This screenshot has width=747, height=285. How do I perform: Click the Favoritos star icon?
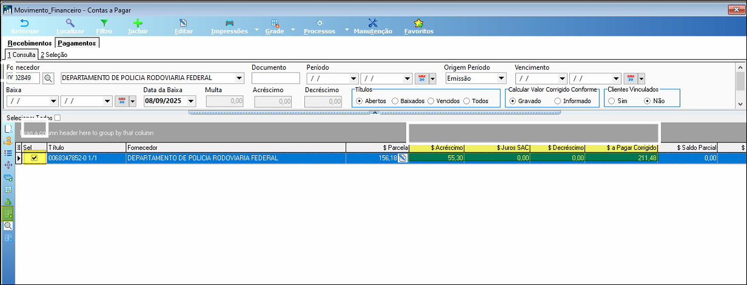click(418, 22)
